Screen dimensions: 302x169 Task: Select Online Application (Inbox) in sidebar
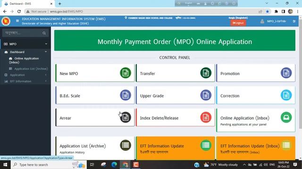(24, 61)
